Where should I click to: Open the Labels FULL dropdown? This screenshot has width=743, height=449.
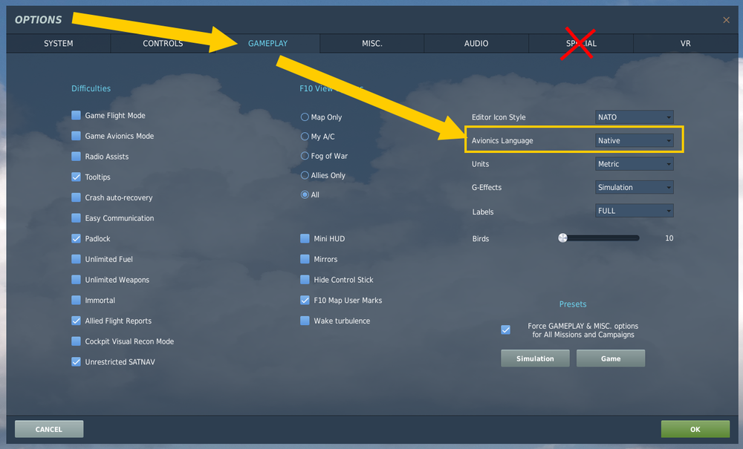pos(634,211)
